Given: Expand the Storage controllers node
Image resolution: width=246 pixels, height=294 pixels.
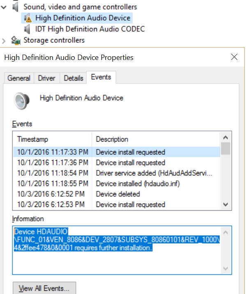Looking at the screenshot, I should [4, 41].
